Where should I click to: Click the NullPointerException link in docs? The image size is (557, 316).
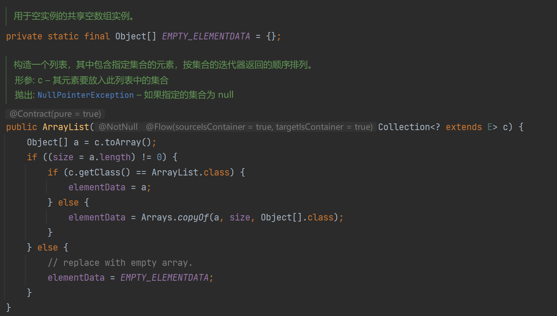tap(85, 95)
